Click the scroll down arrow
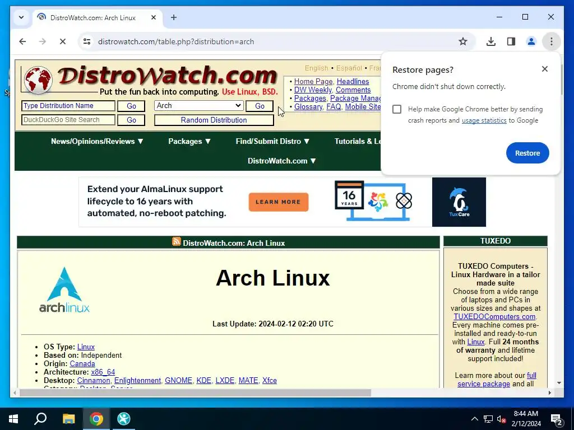Image resolution: width=574 pixels, height=430 pixels. point(559,383)
